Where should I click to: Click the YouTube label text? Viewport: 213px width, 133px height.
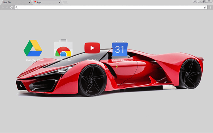coord(92,60)
